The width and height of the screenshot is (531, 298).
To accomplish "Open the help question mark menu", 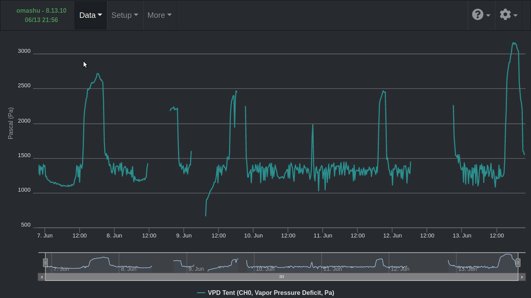I will point(481,15).
